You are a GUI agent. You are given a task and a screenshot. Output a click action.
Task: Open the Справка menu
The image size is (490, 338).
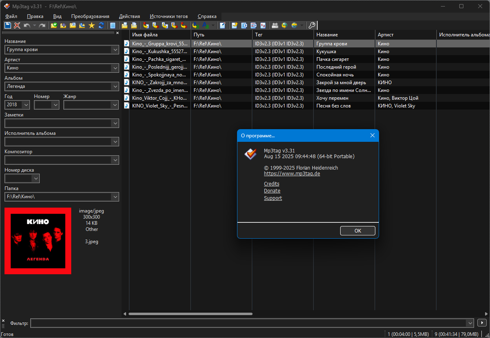pos(207,16)
